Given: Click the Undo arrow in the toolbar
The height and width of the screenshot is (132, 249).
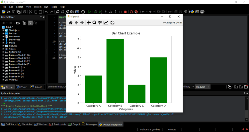Looking at the screenshot, I should pyautogui.click(x=46, y=12).
